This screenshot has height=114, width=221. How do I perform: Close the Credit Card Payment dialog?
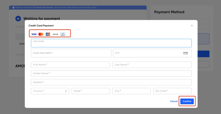(x=192, y=26)
